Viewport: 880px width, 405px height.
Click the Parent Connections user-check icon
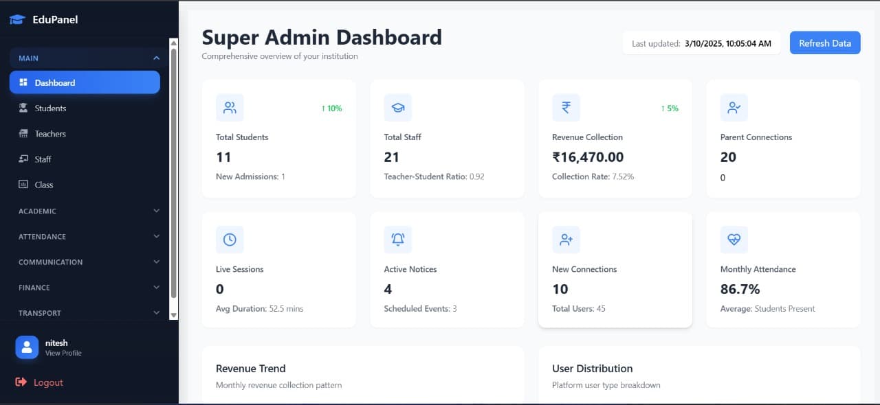[734, 108]
